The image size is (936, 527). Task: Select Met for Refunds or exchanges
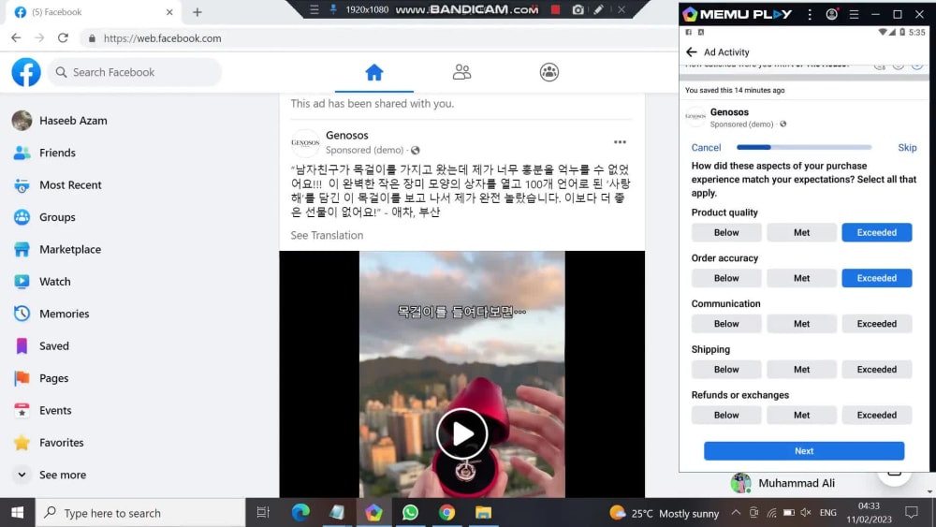tap(802, 416)
